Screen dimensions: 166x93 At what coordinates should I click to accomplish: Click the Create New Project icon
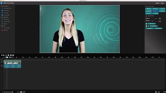click(x=2, y=8)
